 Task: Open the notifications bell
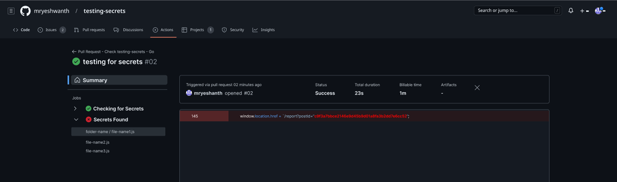coord(571,11)
